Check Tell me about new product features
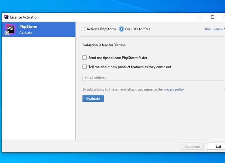 tap(85, 67)
